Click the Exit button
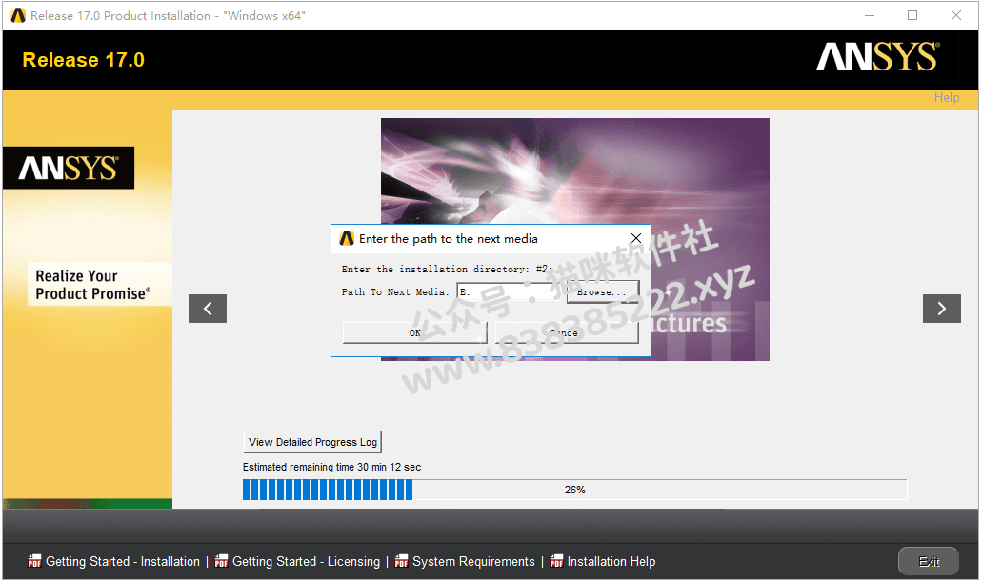982x582 pixels. [928, 561]
